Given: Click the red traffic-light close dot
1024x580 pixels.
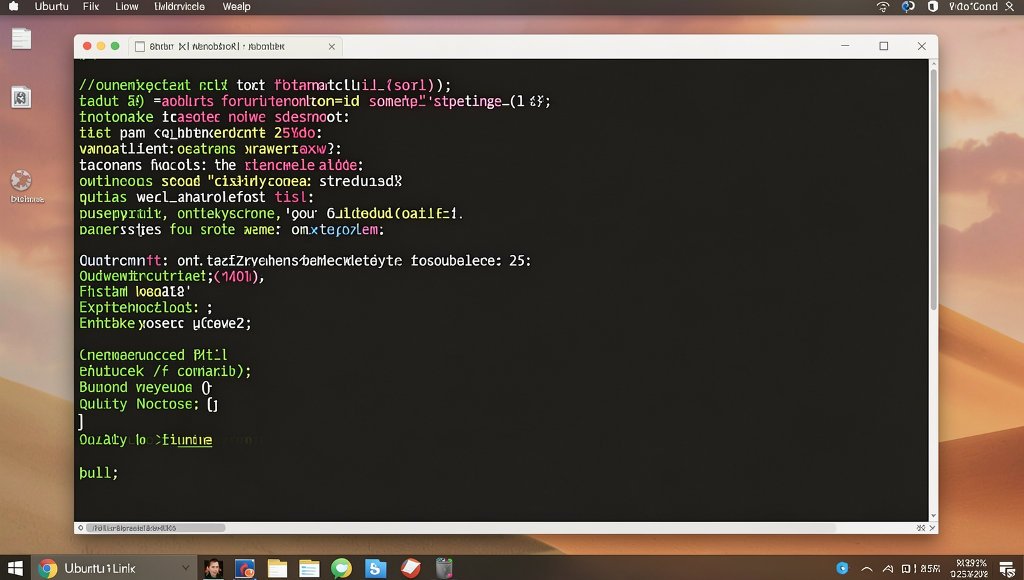Looking at the screenshot, I should [x=87, y=46].
